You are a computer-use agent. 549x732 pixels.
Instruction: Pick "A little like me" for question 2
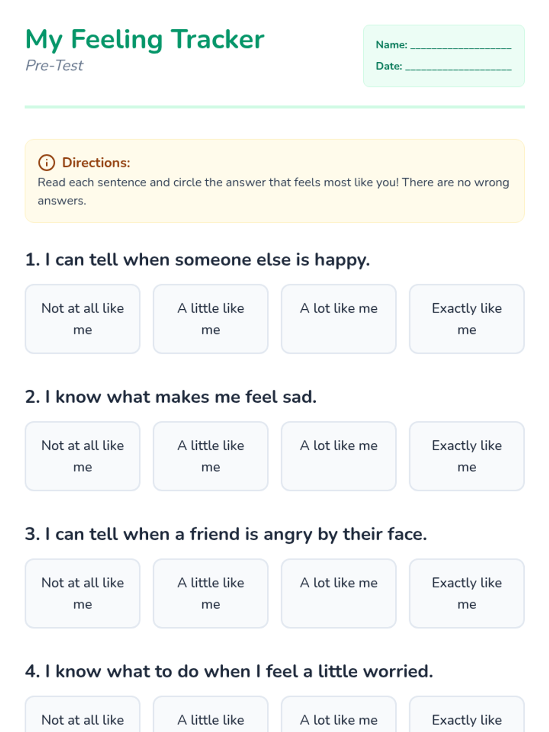tap(211, 456)
